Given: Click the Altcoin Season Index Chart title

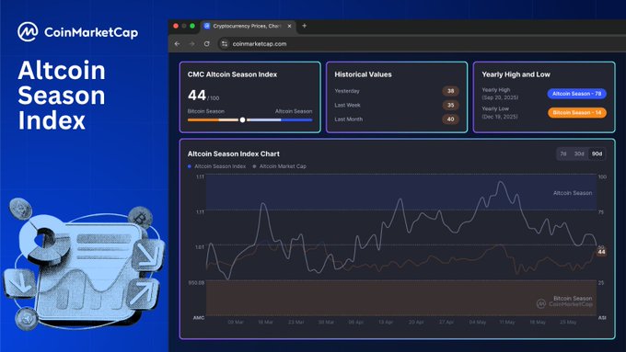Looking at the screenshot, I should [234, 153].
